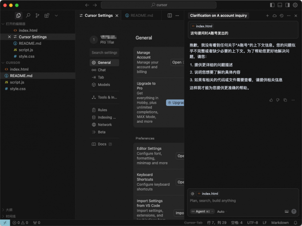Click the Search settings field
The image size is (302, 226).
click(x=104, y=53)
